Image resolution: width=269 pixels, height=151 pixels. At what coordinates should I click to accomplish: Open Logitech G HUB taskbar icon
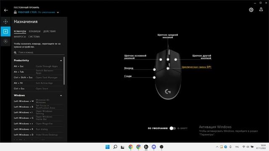146,147
